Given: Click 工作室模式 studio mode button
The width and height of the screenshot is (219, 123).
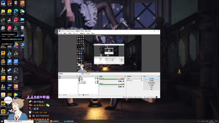Looking at the screenshot, I should [x=152, y=85].
